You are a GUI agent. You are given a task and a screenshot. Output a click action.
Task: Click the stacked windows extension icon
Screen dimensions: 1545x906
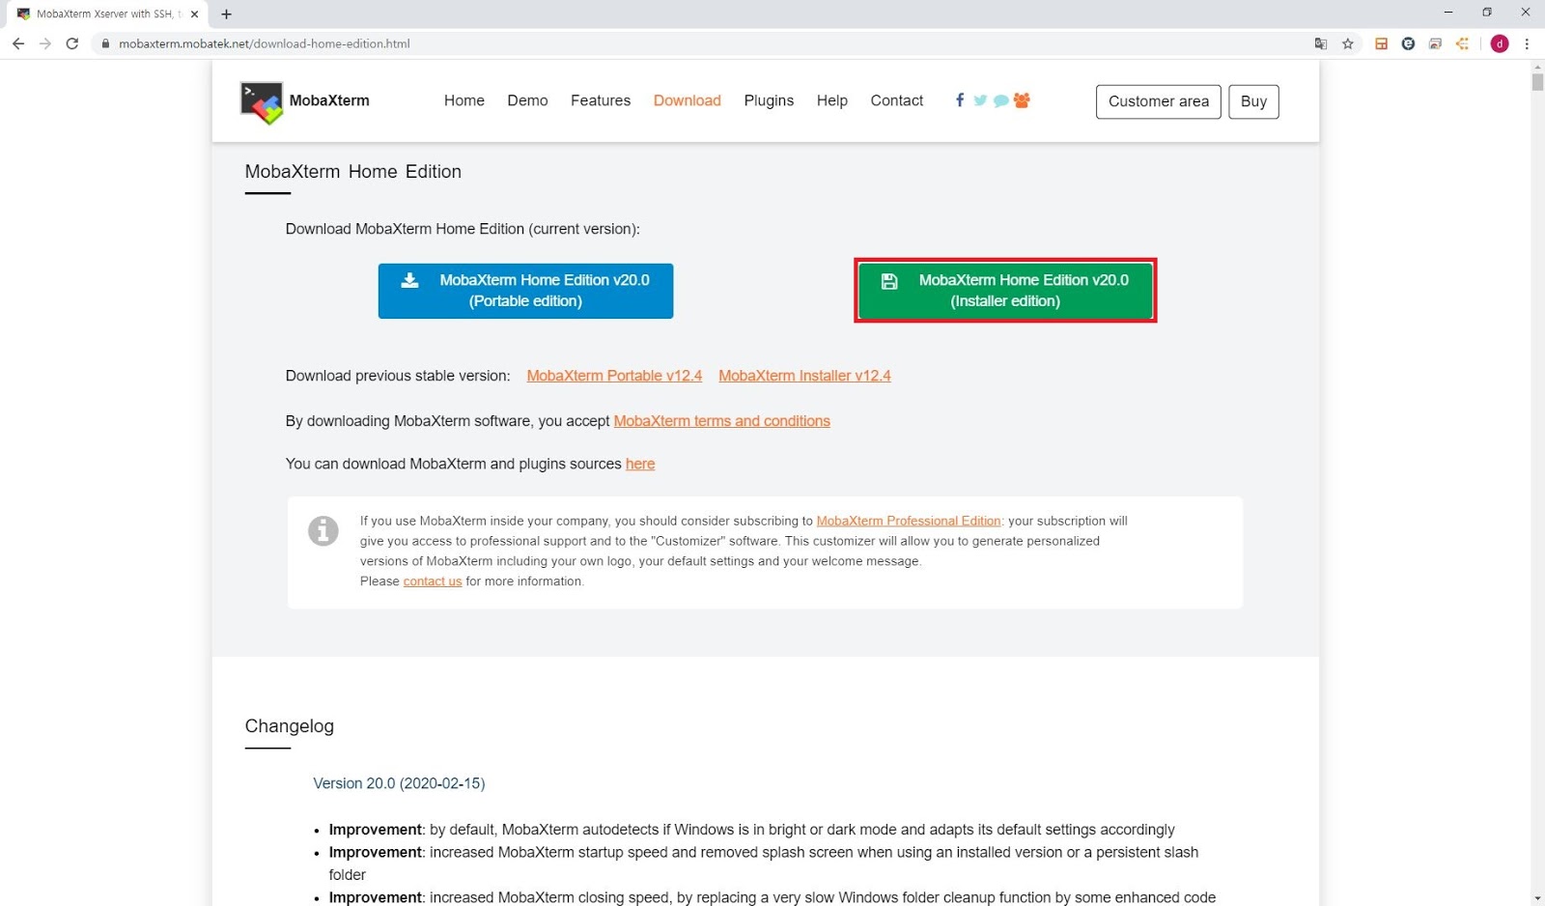point(1436,43)
